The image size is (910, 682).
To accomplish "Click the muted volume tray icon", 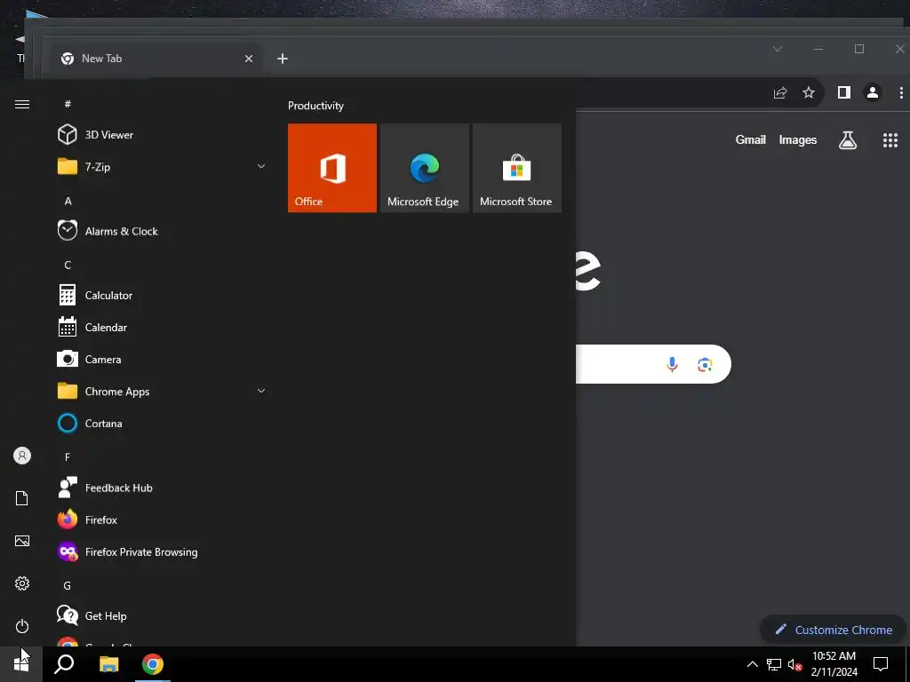I will pos(795,664).
